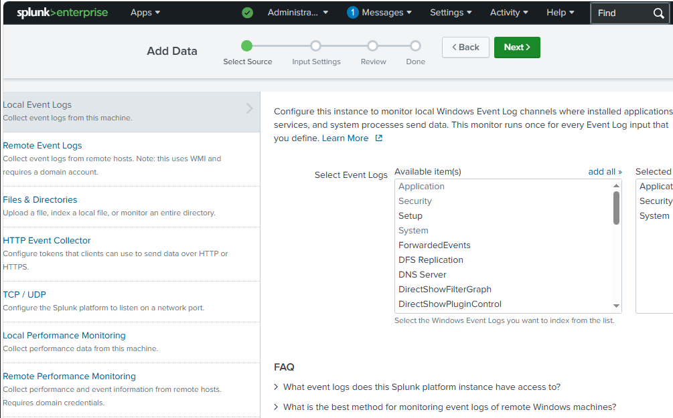Select Local Event Logs source
The width and height of the screenshot is (673, 418).
click(131, 112)
